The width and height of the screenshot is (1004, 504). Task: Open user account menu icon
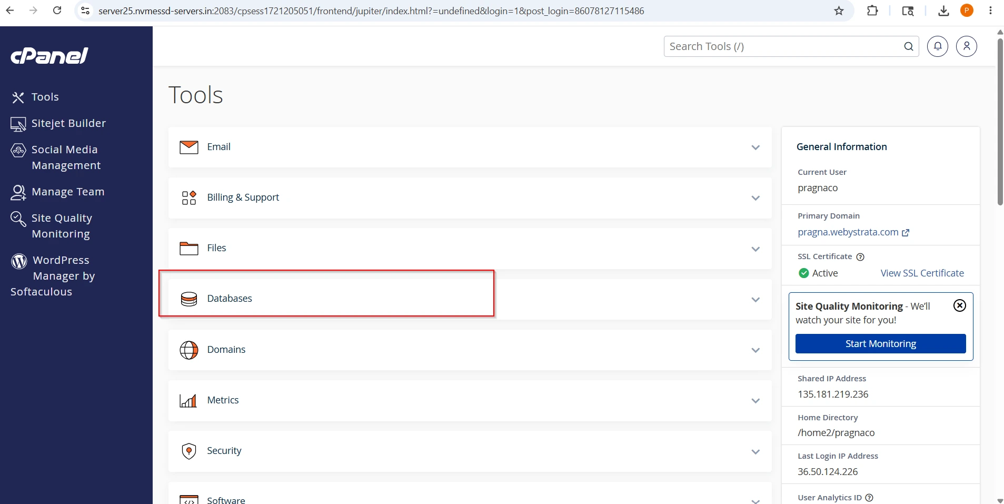click(x=967, y=46)
